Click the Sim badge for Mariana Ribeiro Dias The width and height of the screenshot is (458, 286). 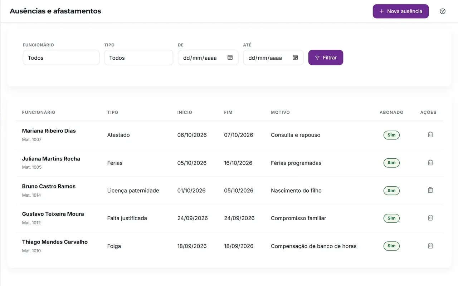[391, 135]
